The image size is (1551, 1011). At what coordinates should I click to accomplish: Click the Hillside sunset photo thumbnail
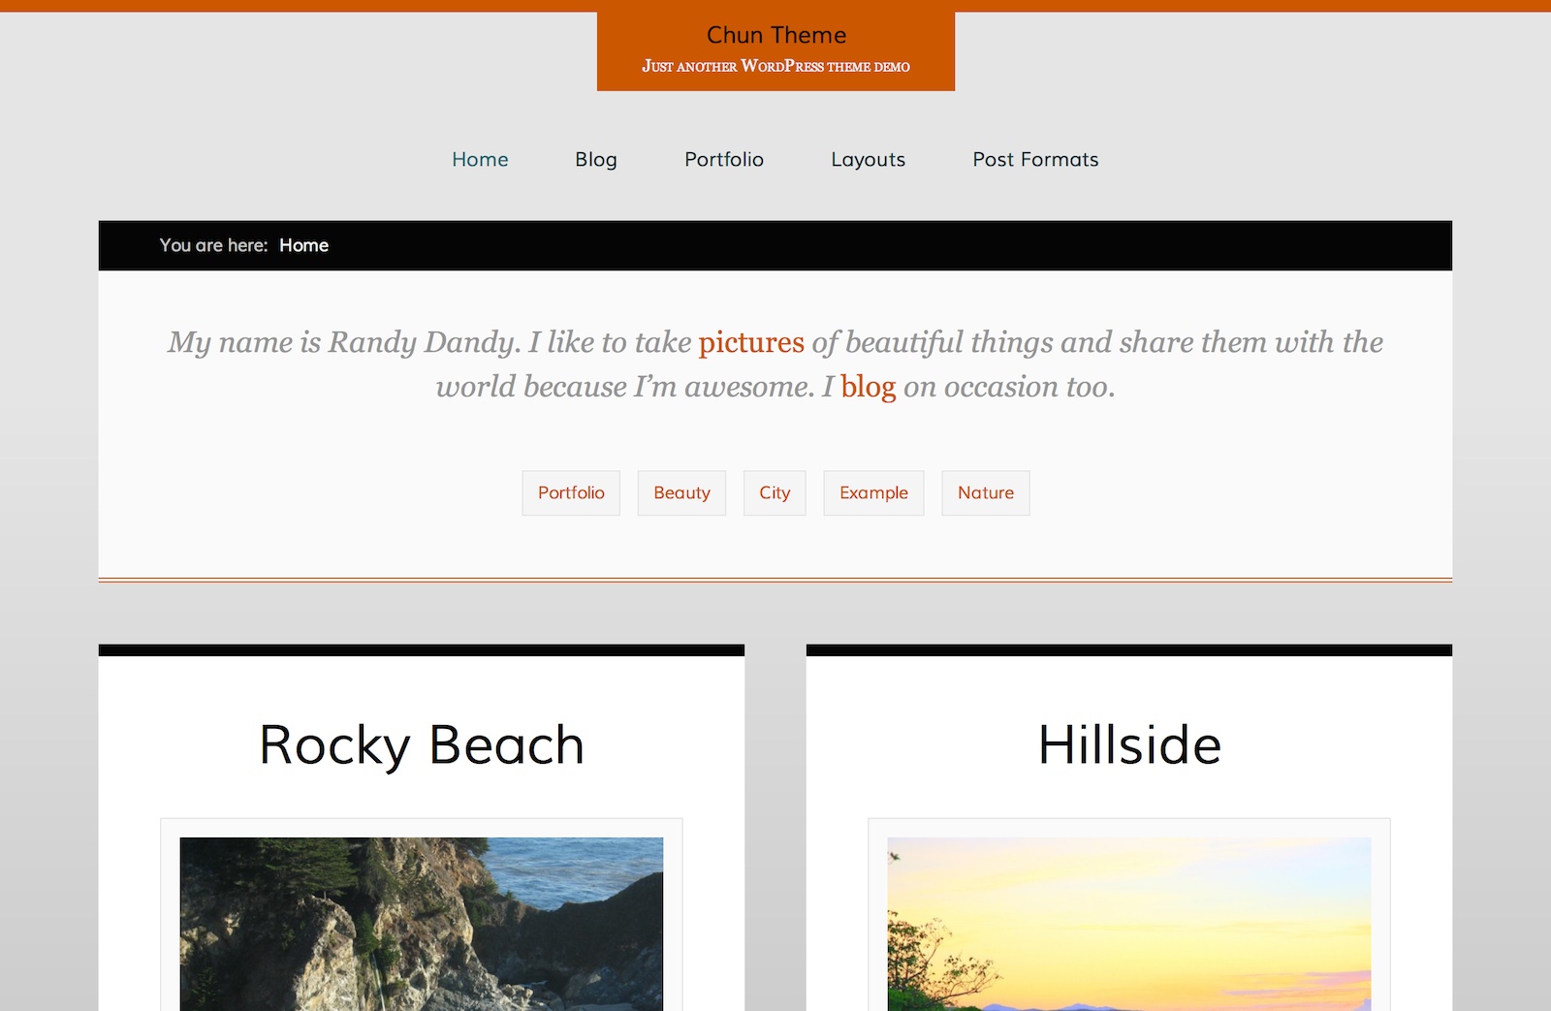coord(1129,923)
